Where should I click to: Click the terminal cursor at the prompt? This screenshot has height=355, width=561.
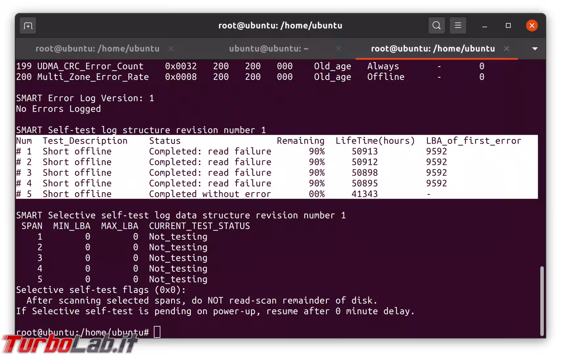tap(157, 332)
